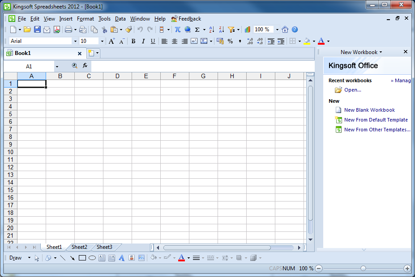Click the Insert Function fx icon
The height and width of the screenshot is (277, 415).
coord(85,66)
